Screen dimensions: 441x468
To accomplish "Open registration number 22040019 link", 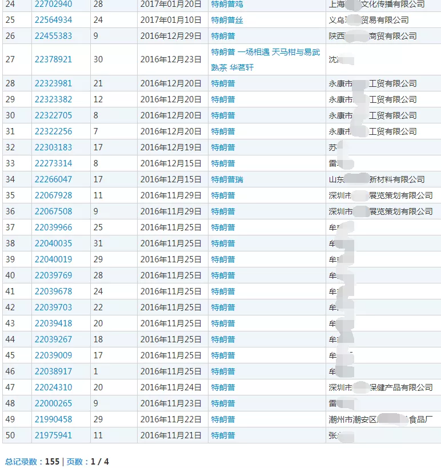I will tap(53, 259).
